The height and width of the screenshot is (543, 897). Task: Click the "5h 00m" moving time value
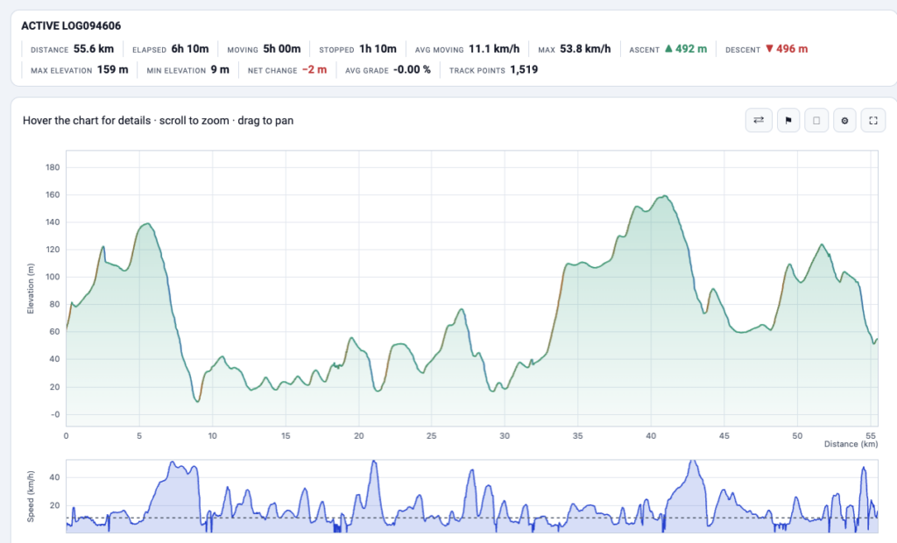(282, 49)
